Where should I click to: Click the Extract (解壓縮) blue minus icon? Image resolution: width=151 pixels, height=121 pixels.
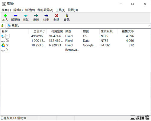[15, 16]
